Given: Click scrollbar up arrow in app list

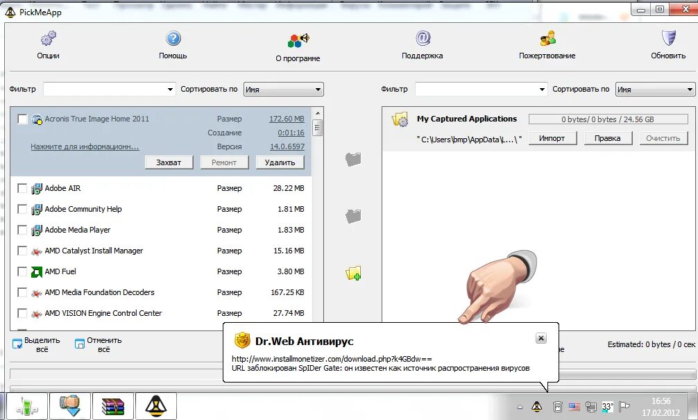Looking at the screenshot, I should coord(317,113).
